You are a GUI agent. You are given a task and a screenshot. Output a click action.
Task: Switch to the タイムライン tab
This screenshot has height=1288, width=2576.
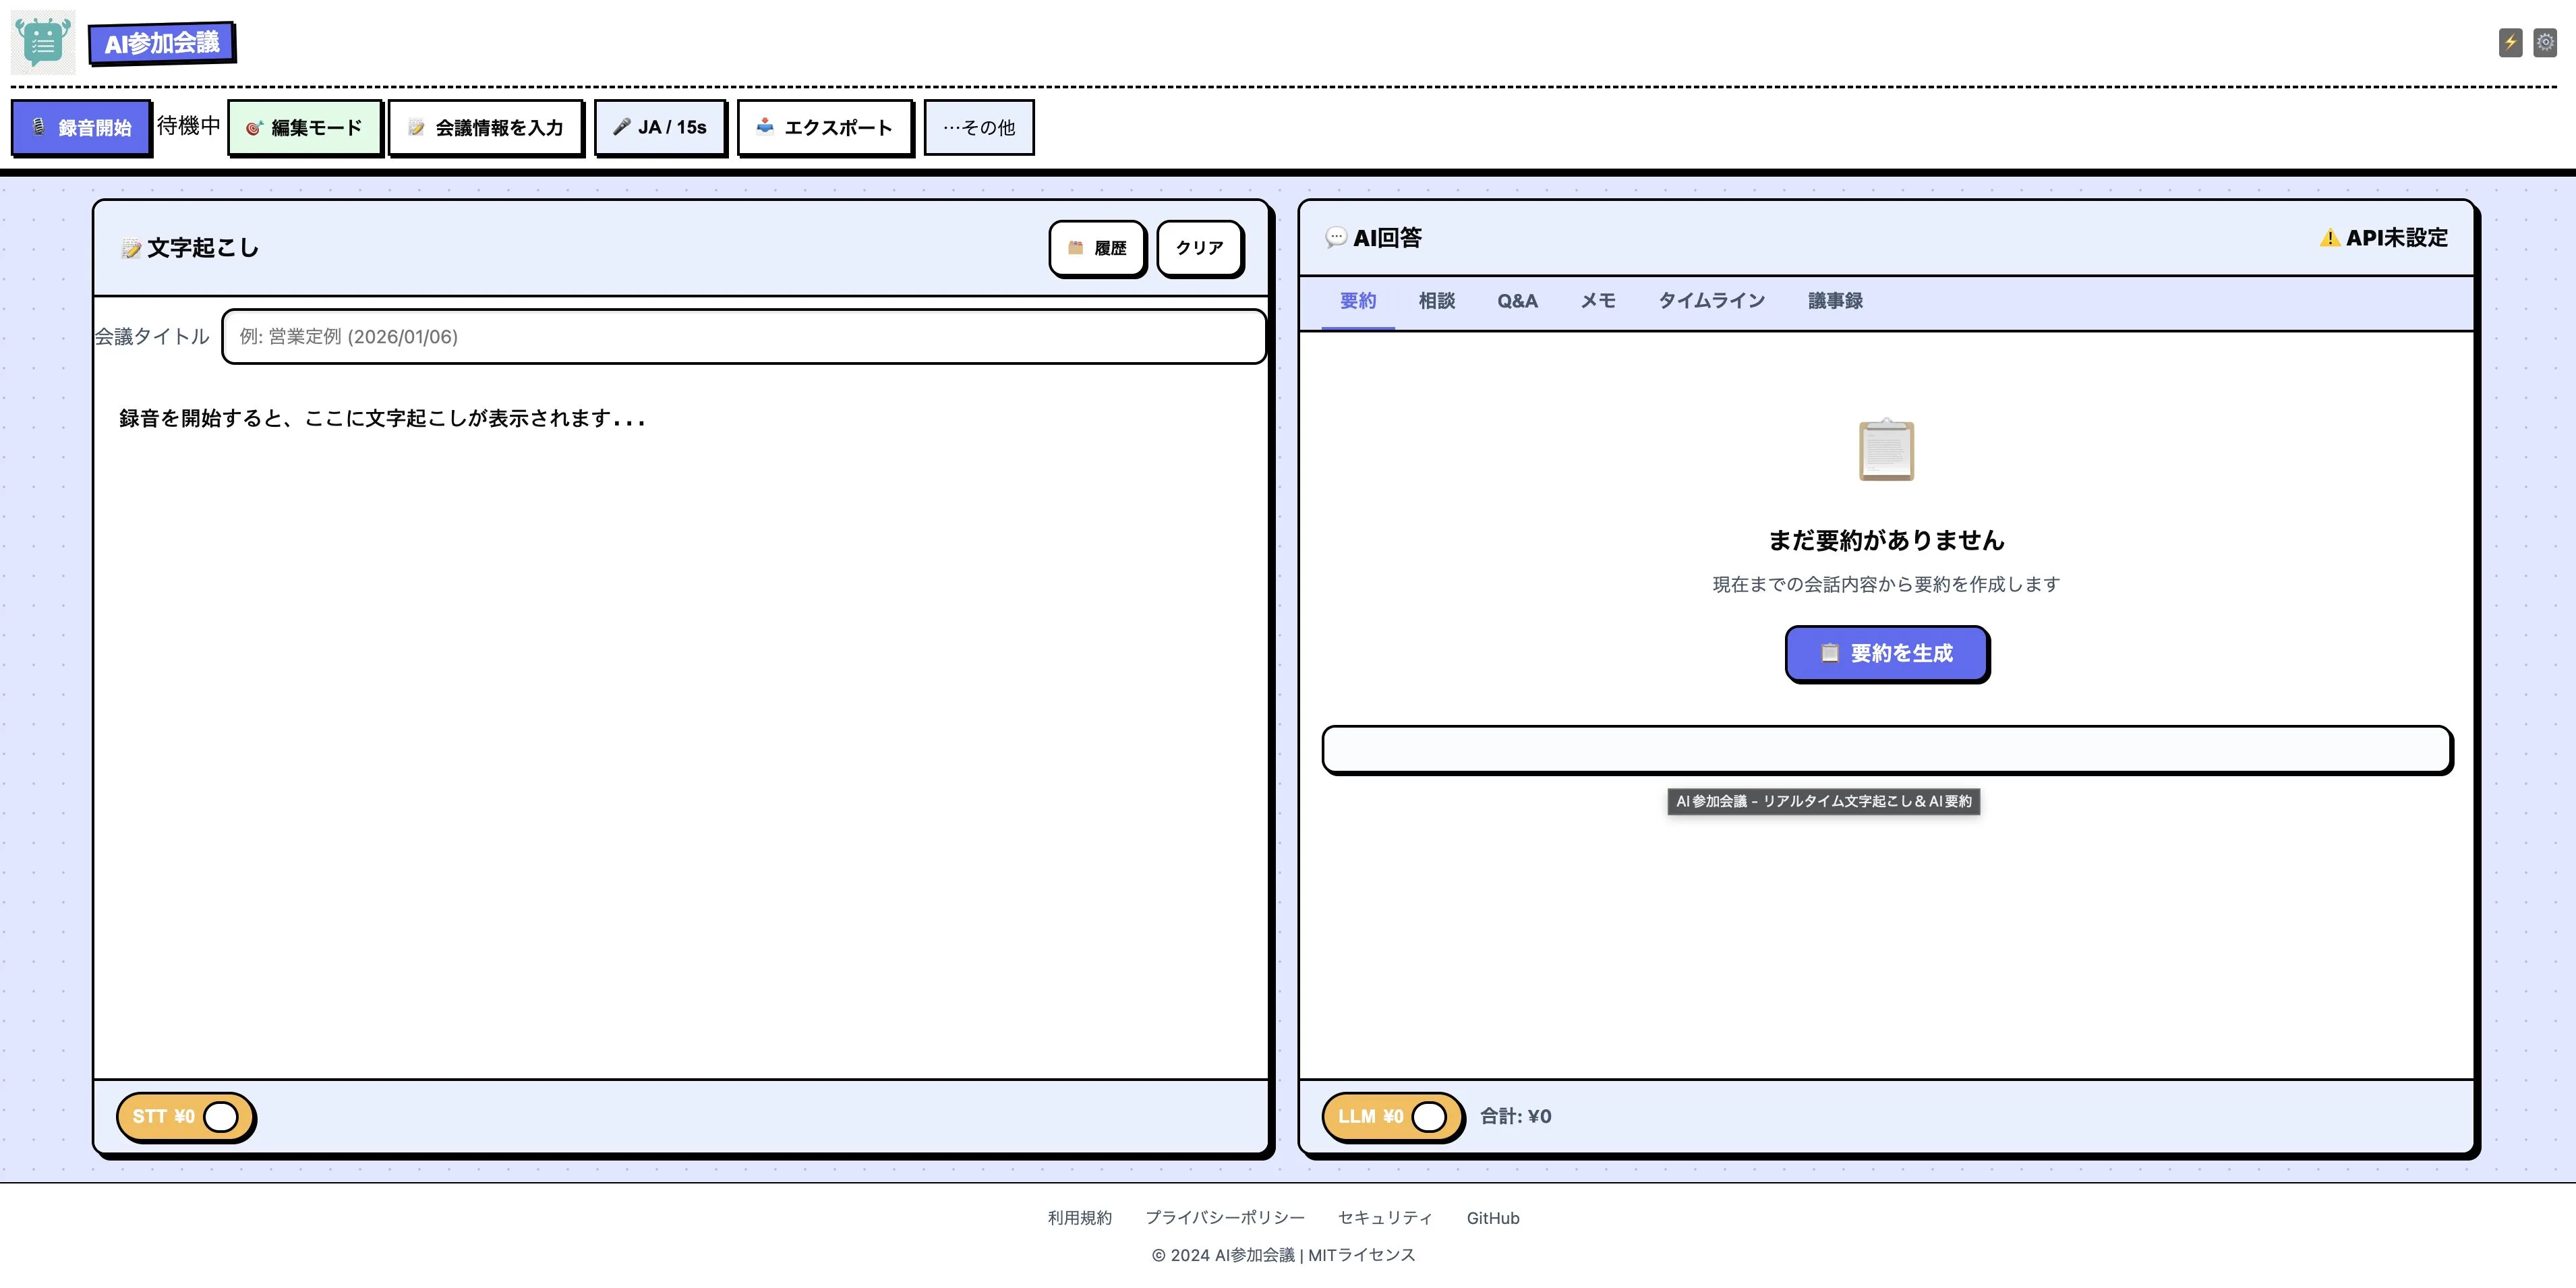tap(1711, 301)
